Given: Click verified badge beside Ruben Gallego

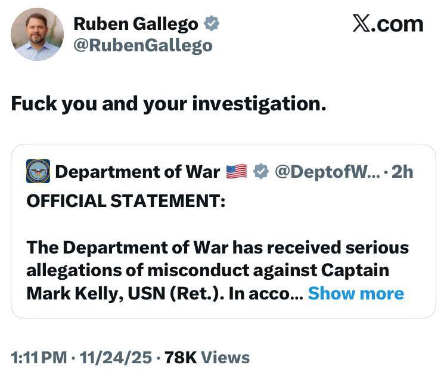Looking at the screenshot, I should point(212,24).
